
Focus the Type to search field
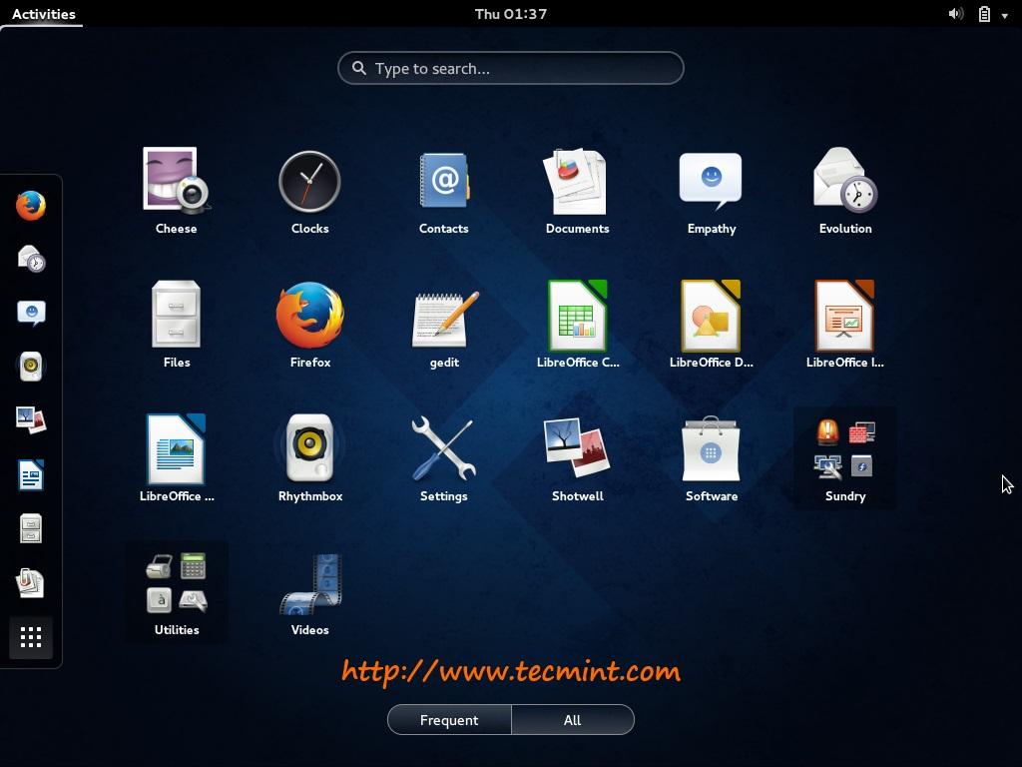pyautogui.click(x=510, y=68)
